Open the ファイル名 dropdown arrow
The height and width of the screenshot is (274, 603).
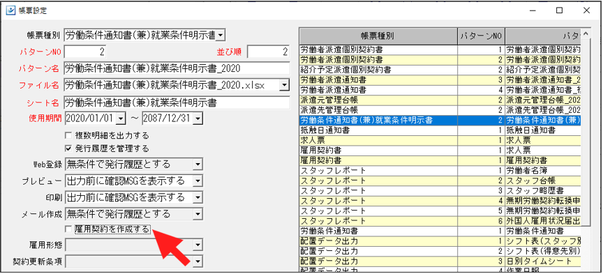click(284, 85)
